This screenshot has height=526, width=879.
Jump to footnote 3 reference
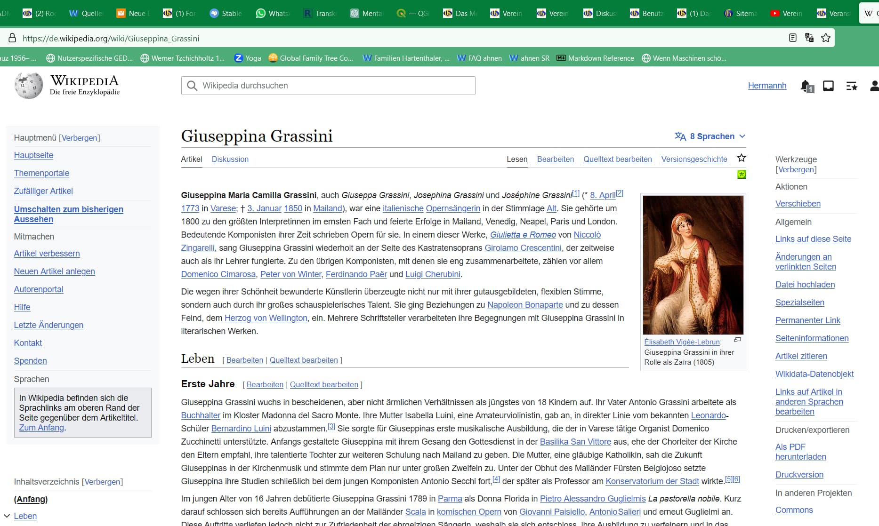[x=331, y=426]
